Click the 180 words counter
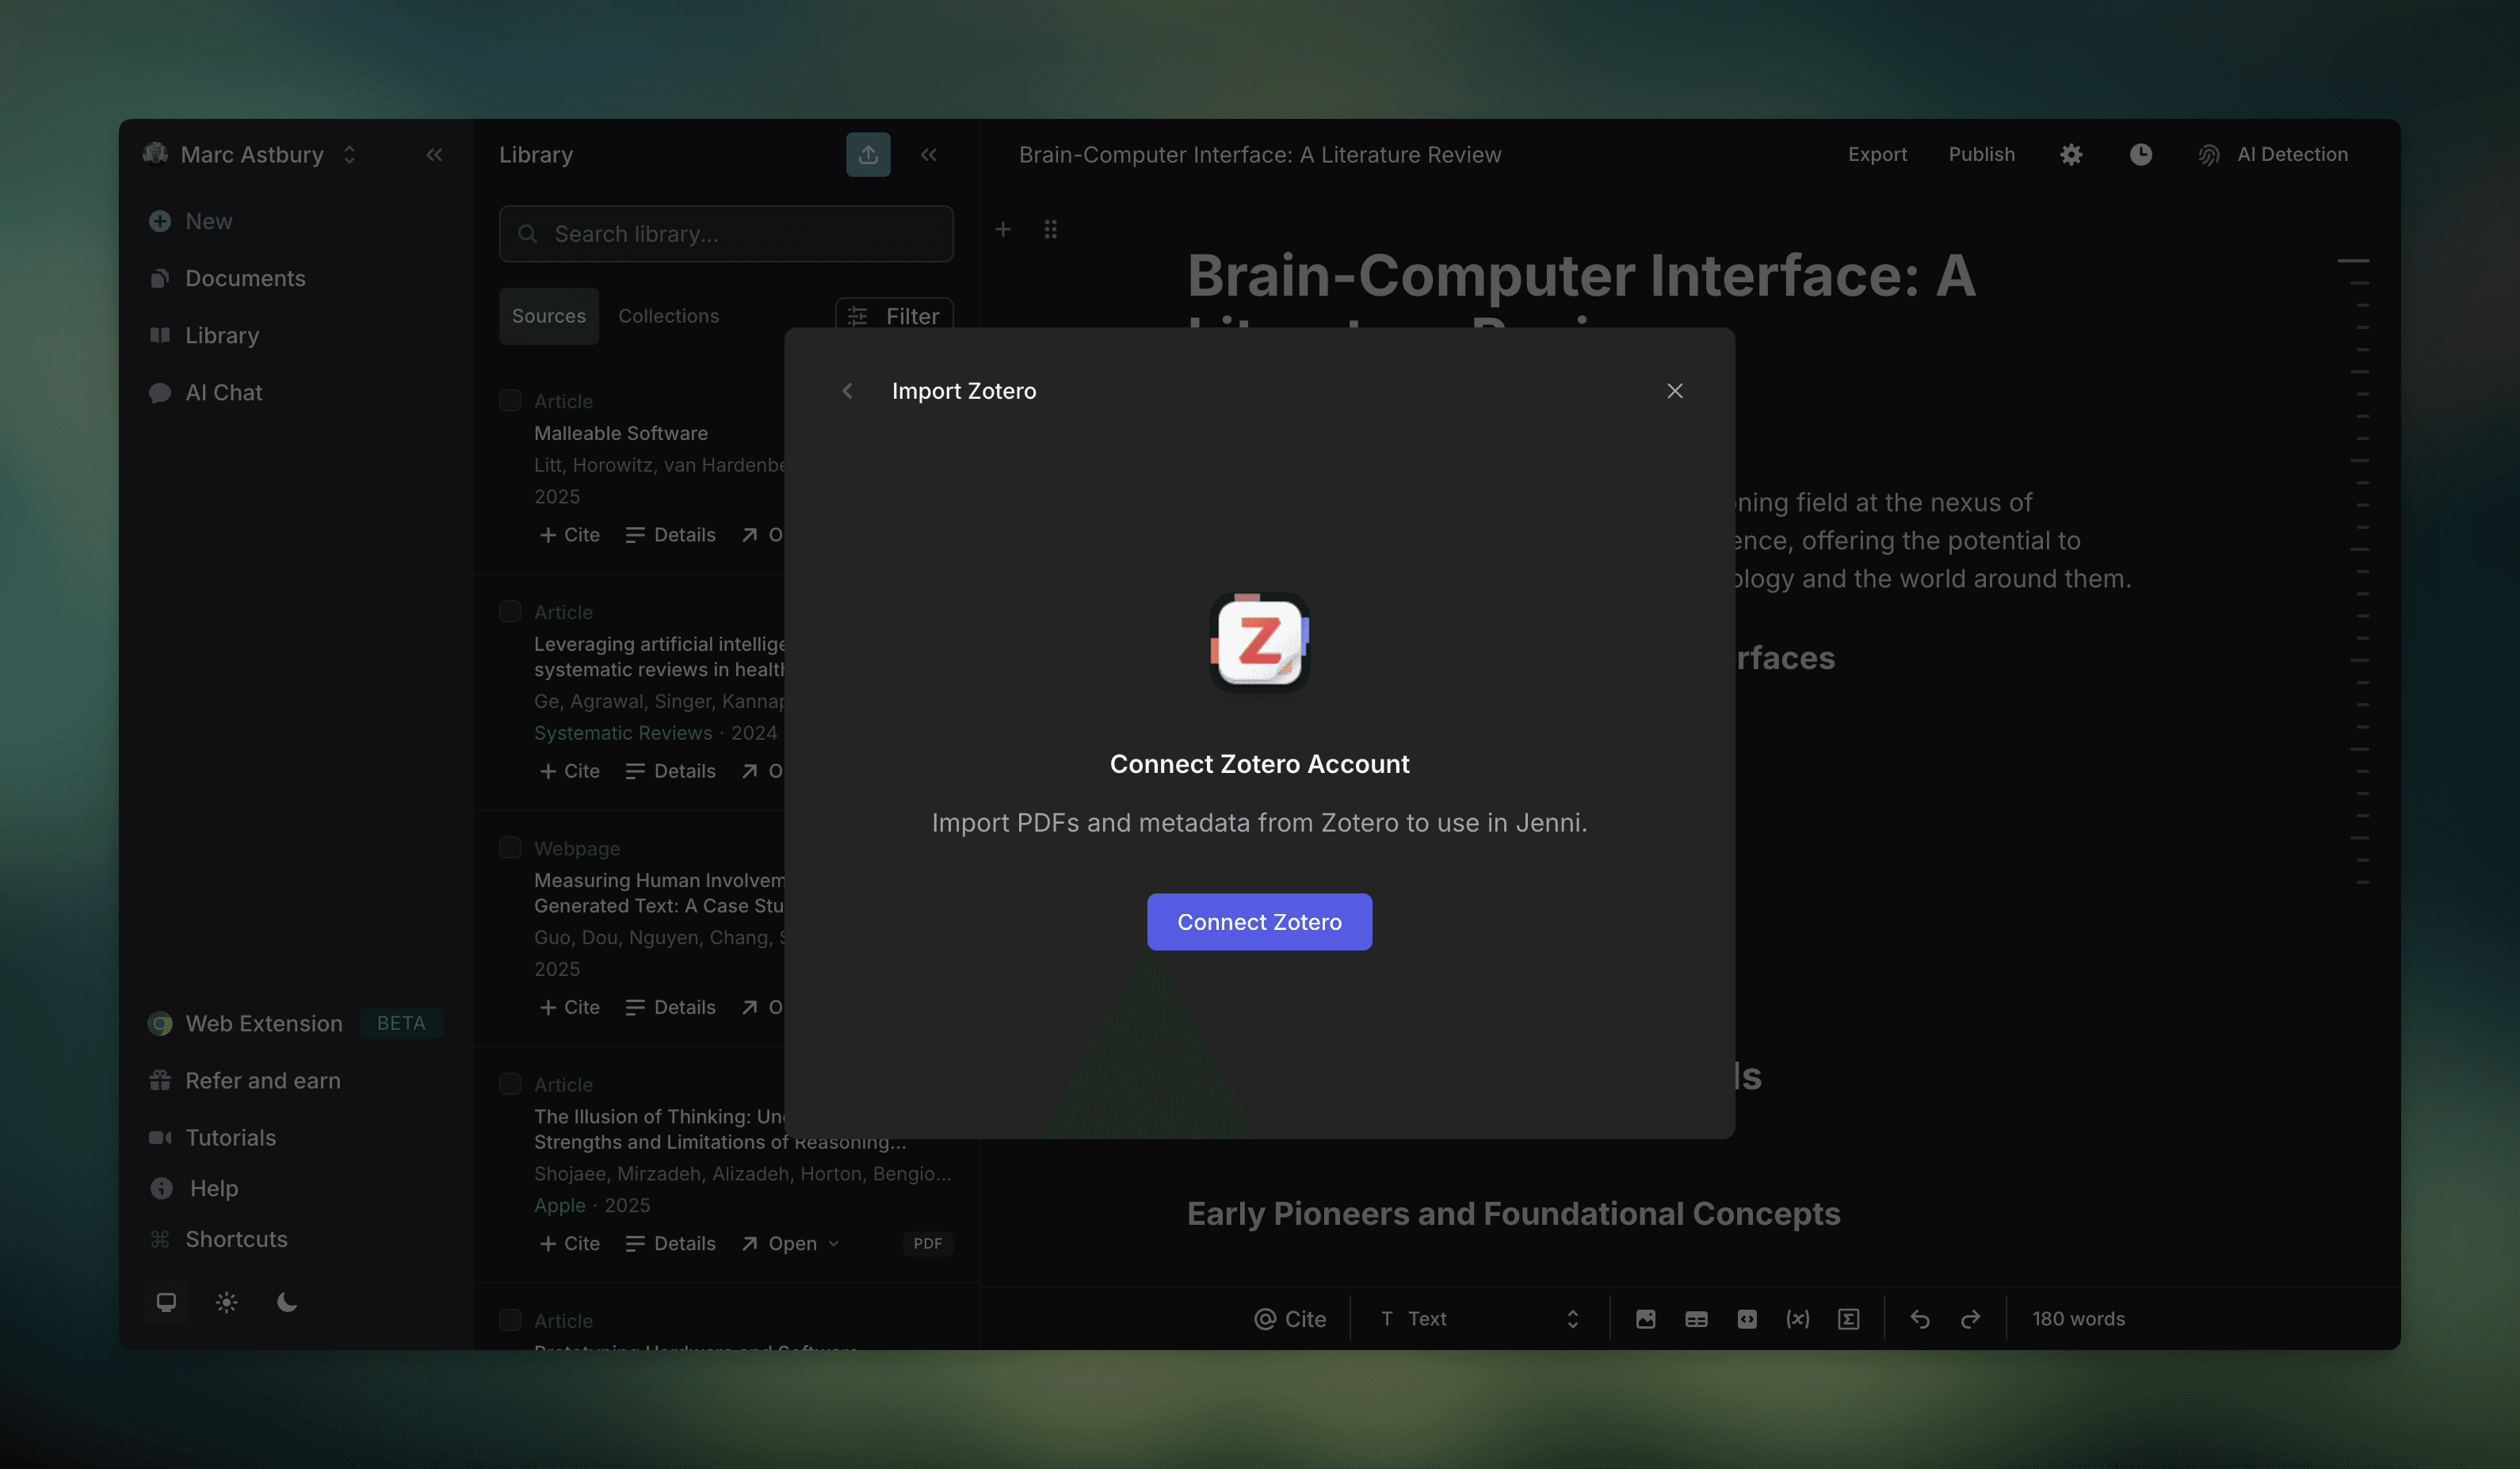Screen dimensions: 2520x1469 [2078, 1320]
